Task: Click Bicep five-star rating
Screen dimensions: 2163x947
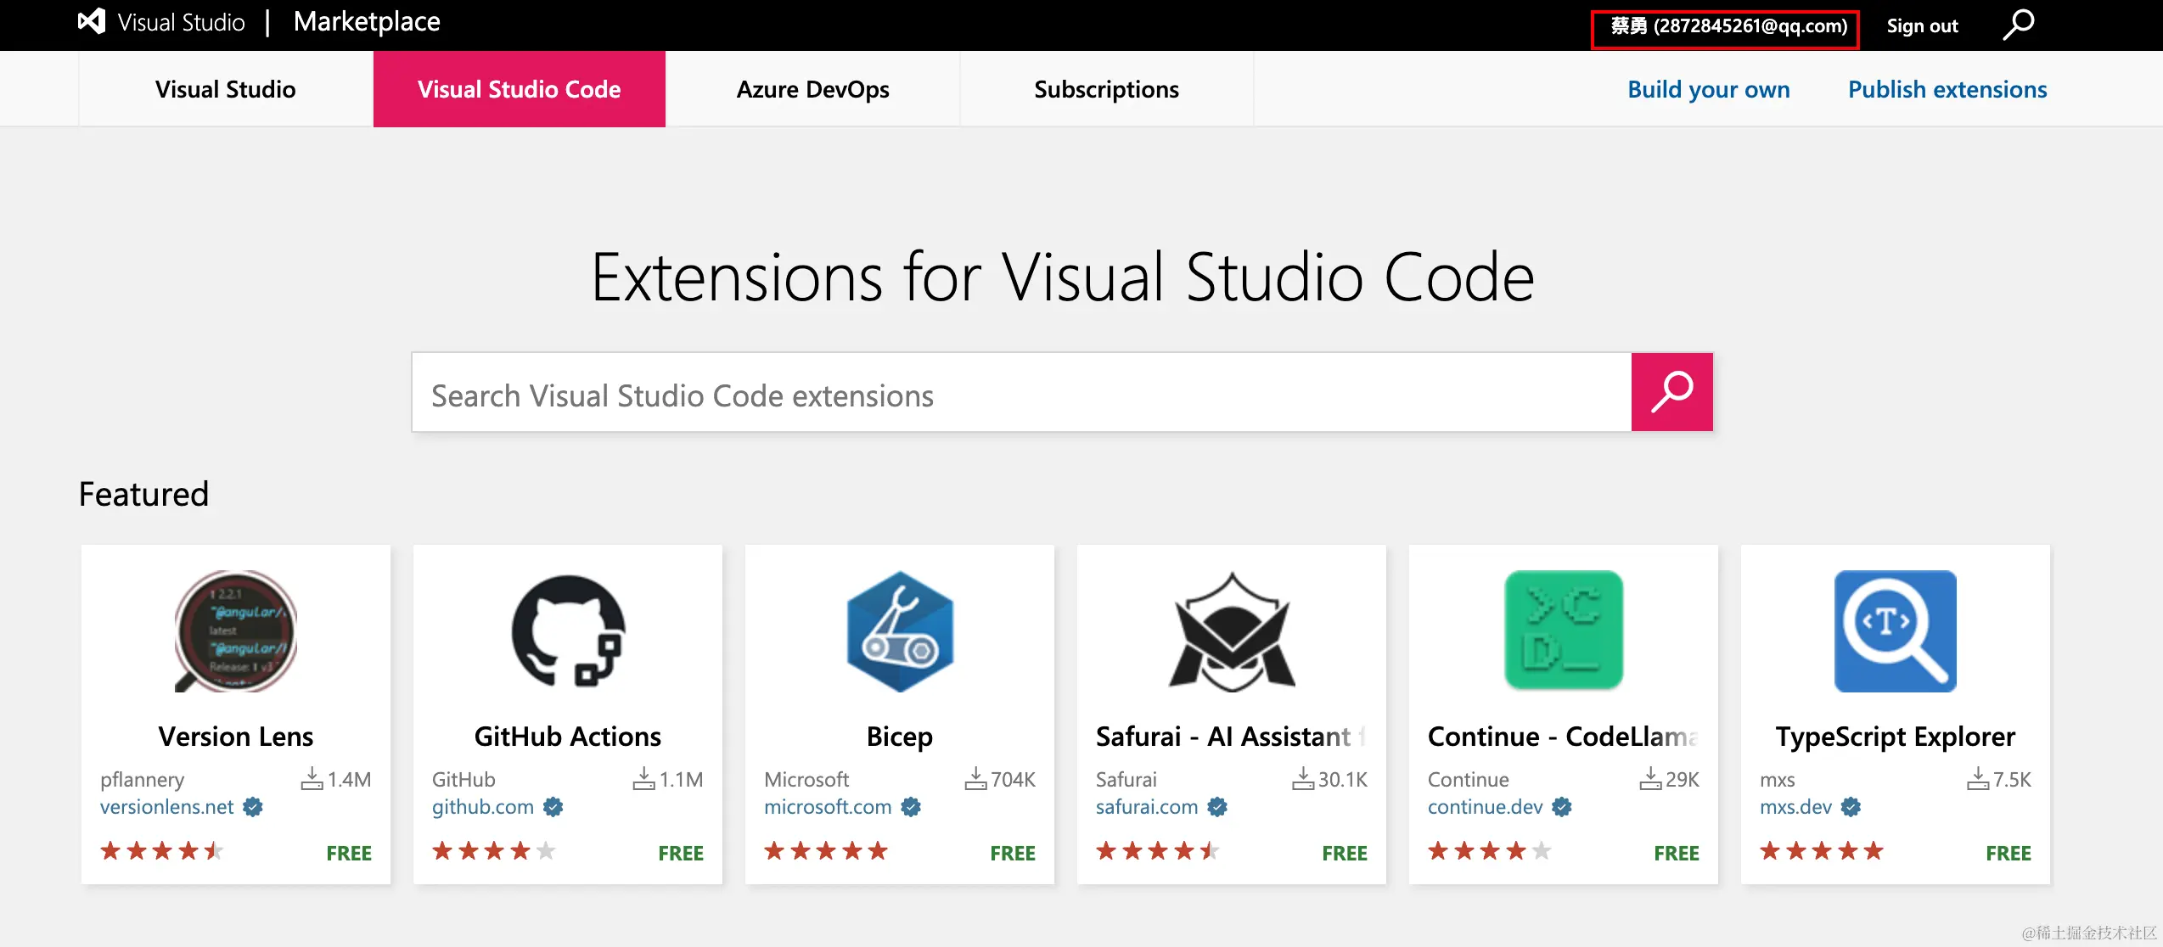Action: (x=826, y=850)
